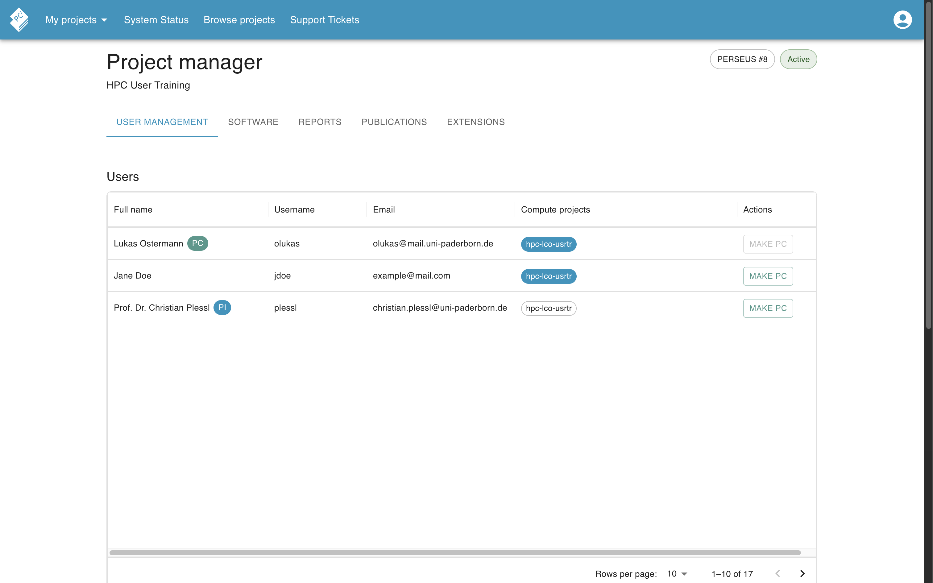The width and height of the screenshot is (933, 583).
Task: Click the PERSEUS #8 chip
Action: (x=742, y=59)
